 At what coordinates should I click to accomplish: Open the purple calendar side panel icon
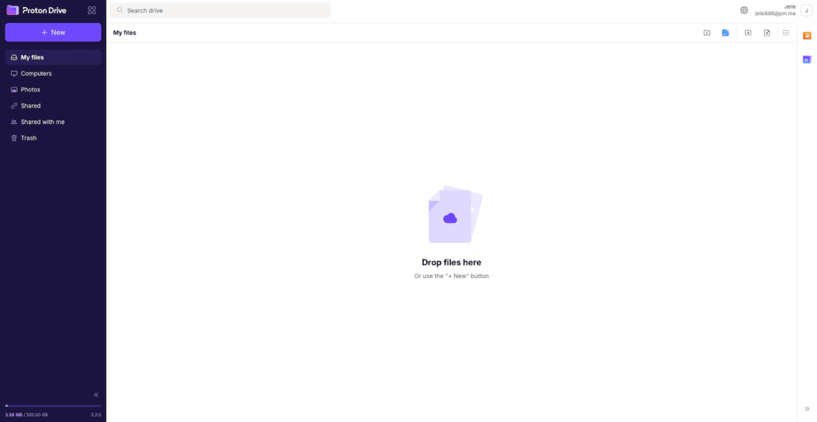coord(807,60)
